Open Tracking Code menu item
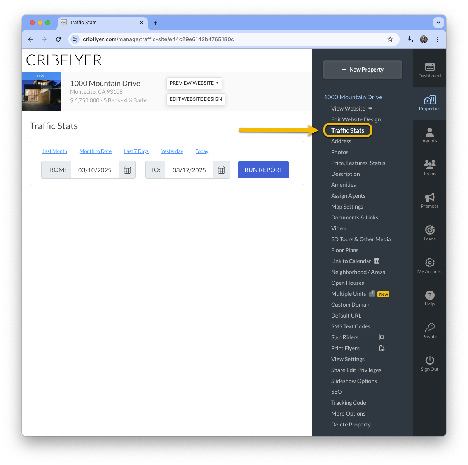Image resolution: width=468 pixels, height=465 pixels. tap(349, 403)
